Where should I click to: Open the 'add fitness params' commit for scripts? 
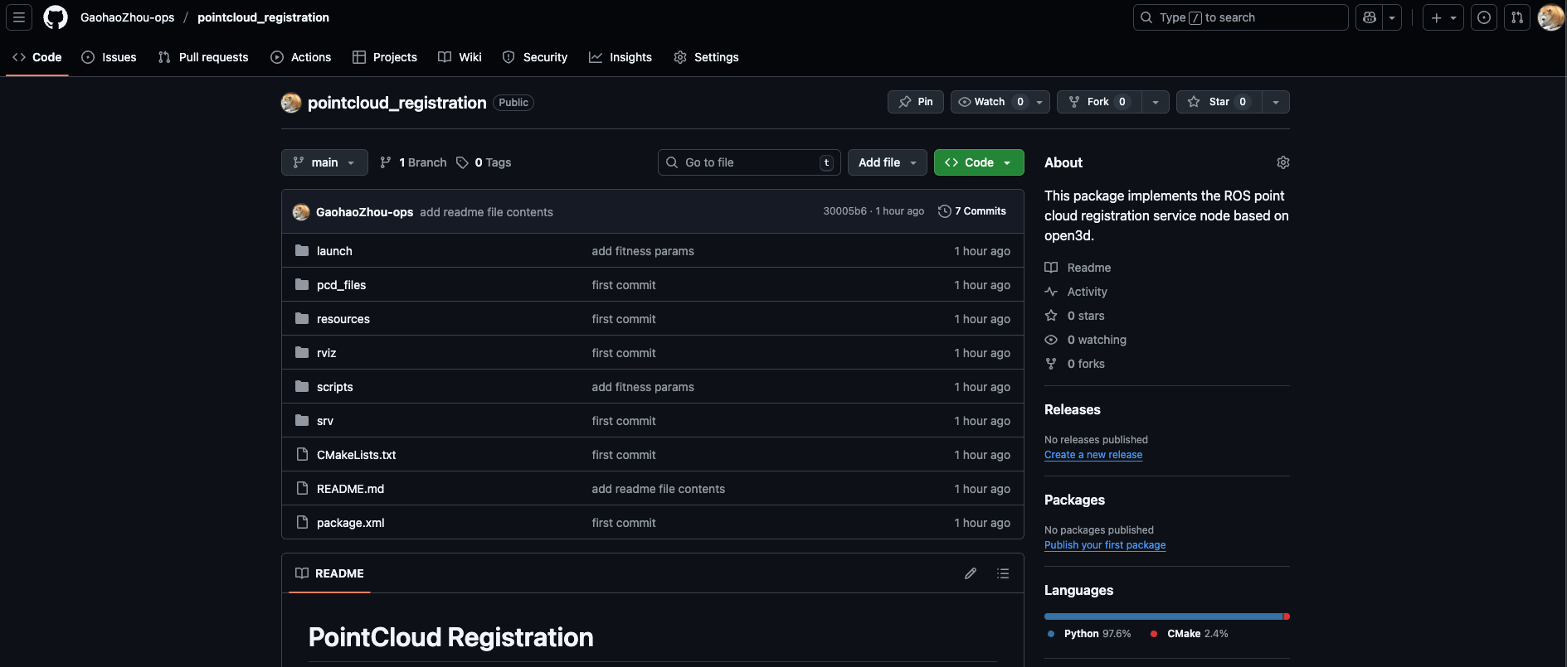point(643,387)
